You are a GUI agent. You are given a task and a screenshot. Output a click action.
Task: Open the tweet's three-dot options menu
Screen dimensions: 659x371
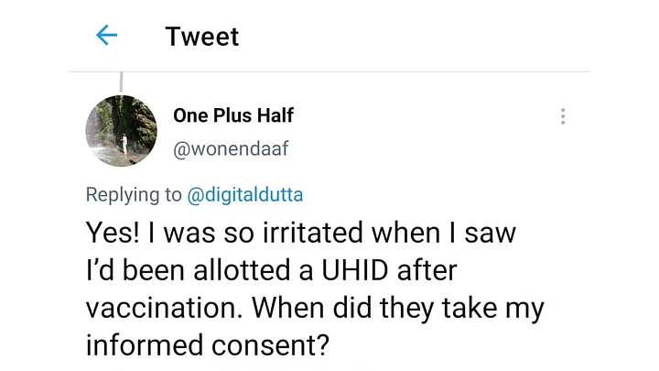563,116
